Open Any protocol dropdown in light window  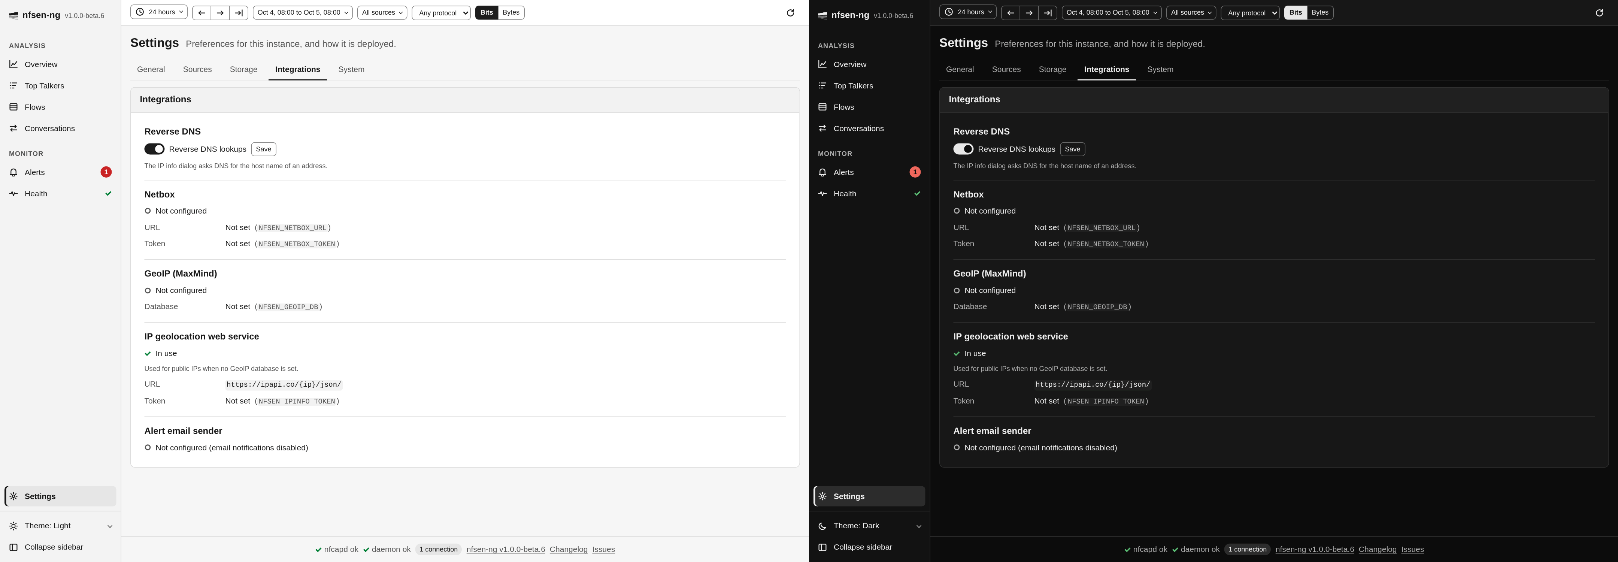[441, 13]
